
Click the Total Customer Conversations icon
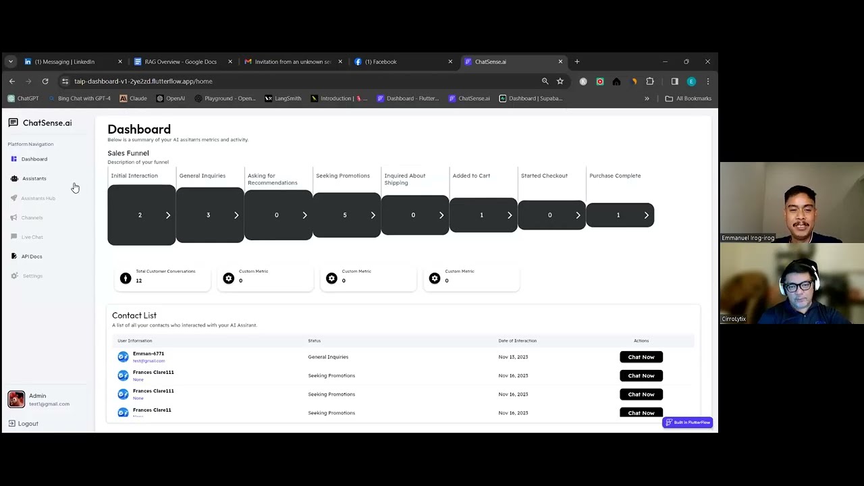point(126,278)
